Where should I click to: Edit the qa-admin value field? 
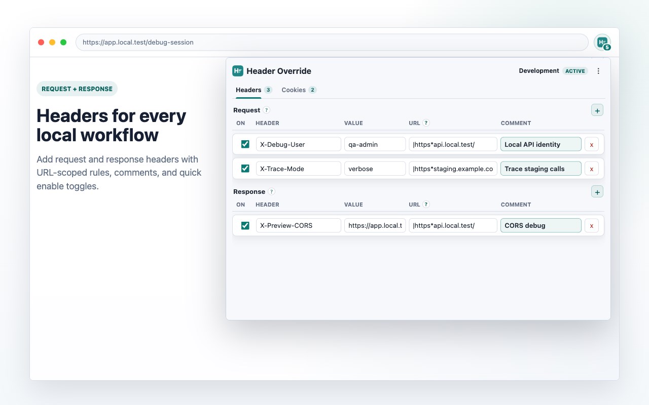point(375,144)
